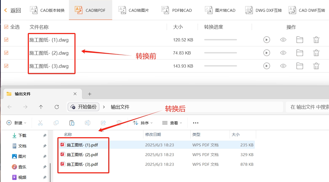Image resolution: width=329 pixels, height=182 pixels.
Task: Open the 图片转CAD tab
Action: (220, 10)
